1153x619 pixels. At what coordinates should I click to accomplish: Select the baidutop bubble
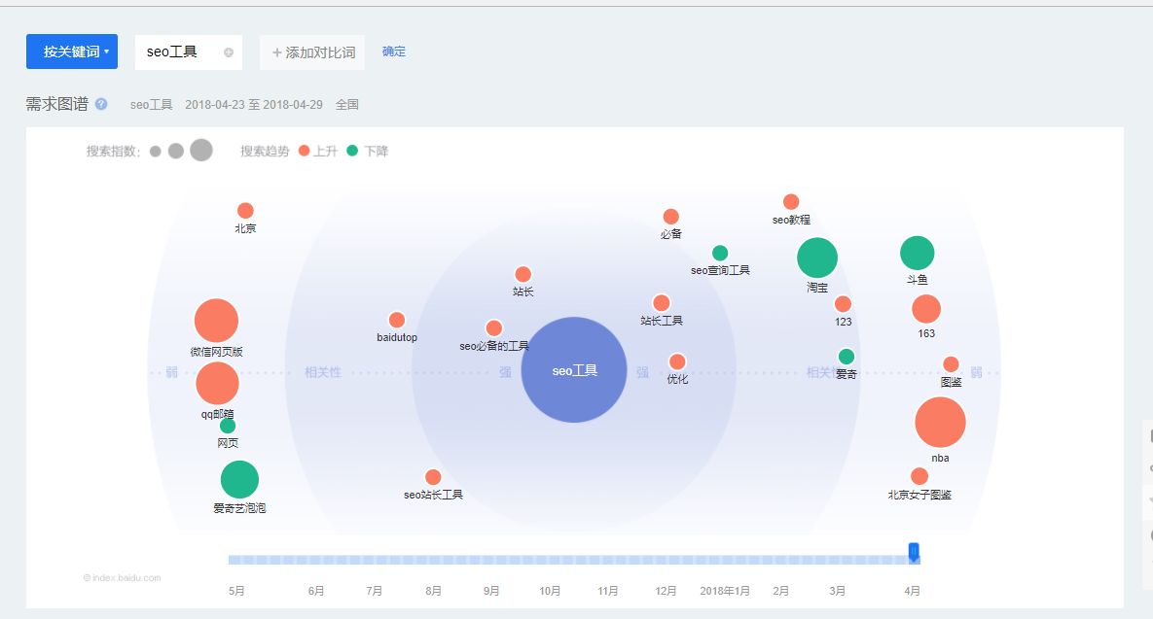(x=396, y=320)
